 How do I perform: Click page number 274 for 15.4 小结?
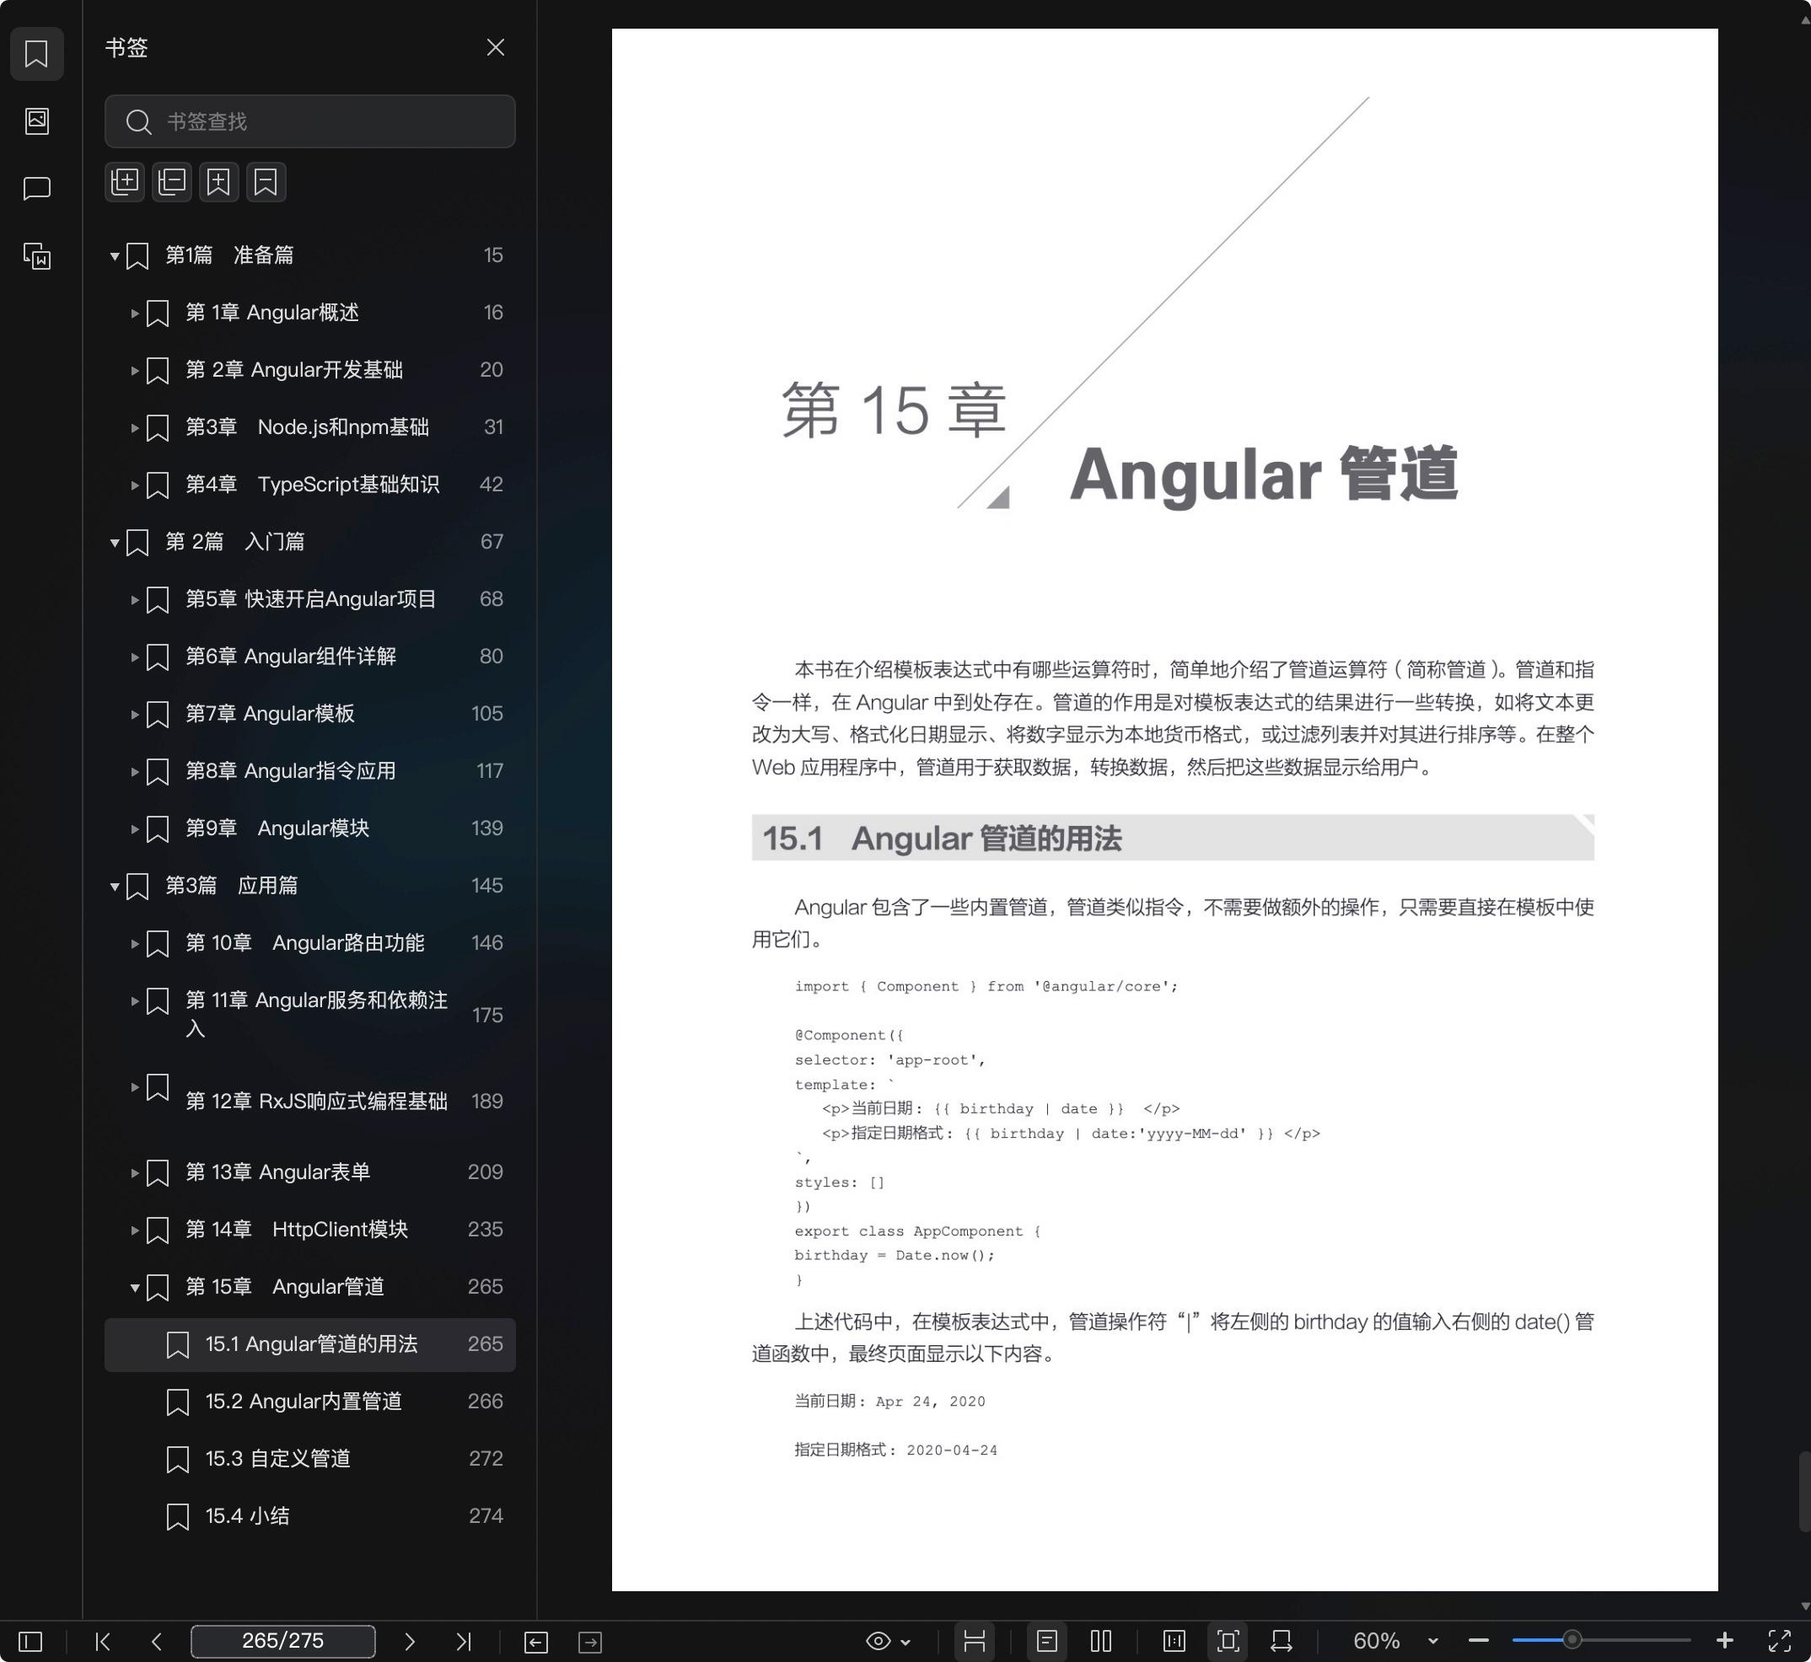click(x=486, y=1516)
